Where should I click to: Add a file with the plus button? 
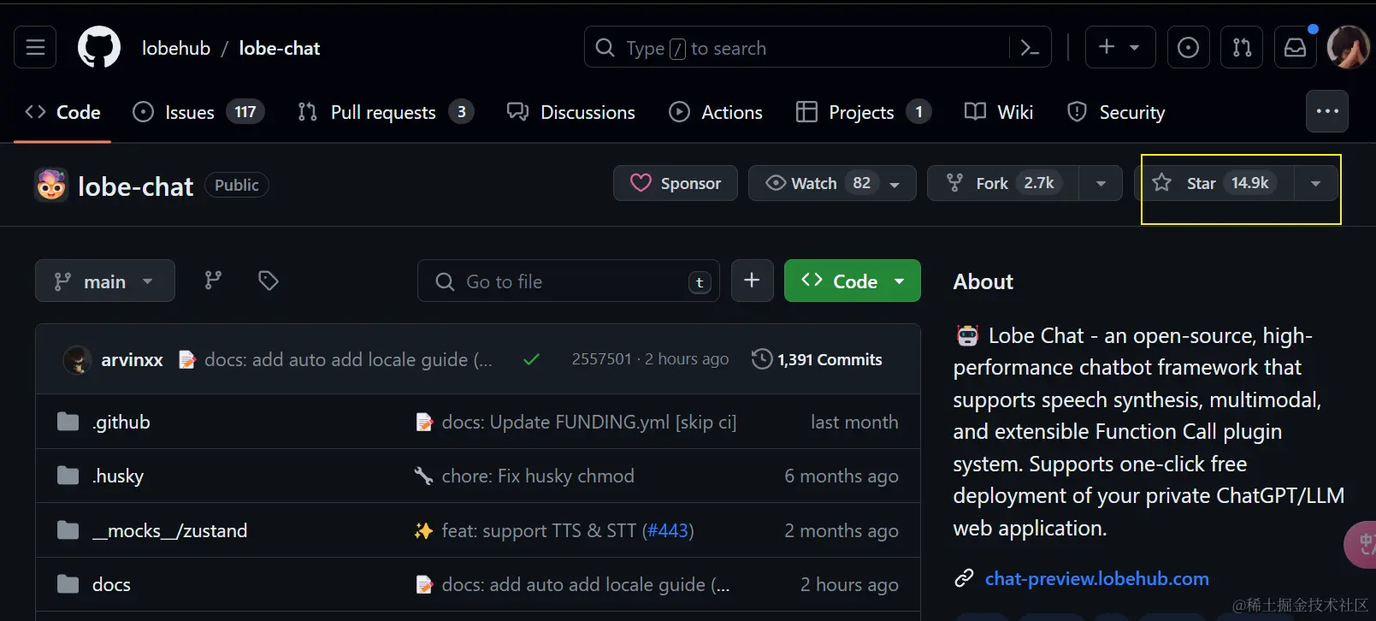752,281
